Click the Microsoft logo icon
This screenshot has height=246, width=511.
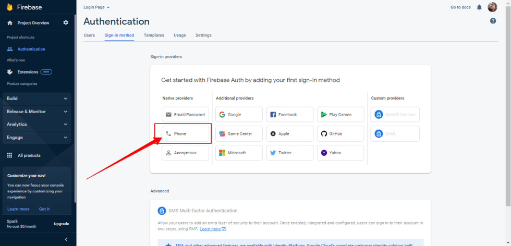pyautogui.click(x=222, y=153)
